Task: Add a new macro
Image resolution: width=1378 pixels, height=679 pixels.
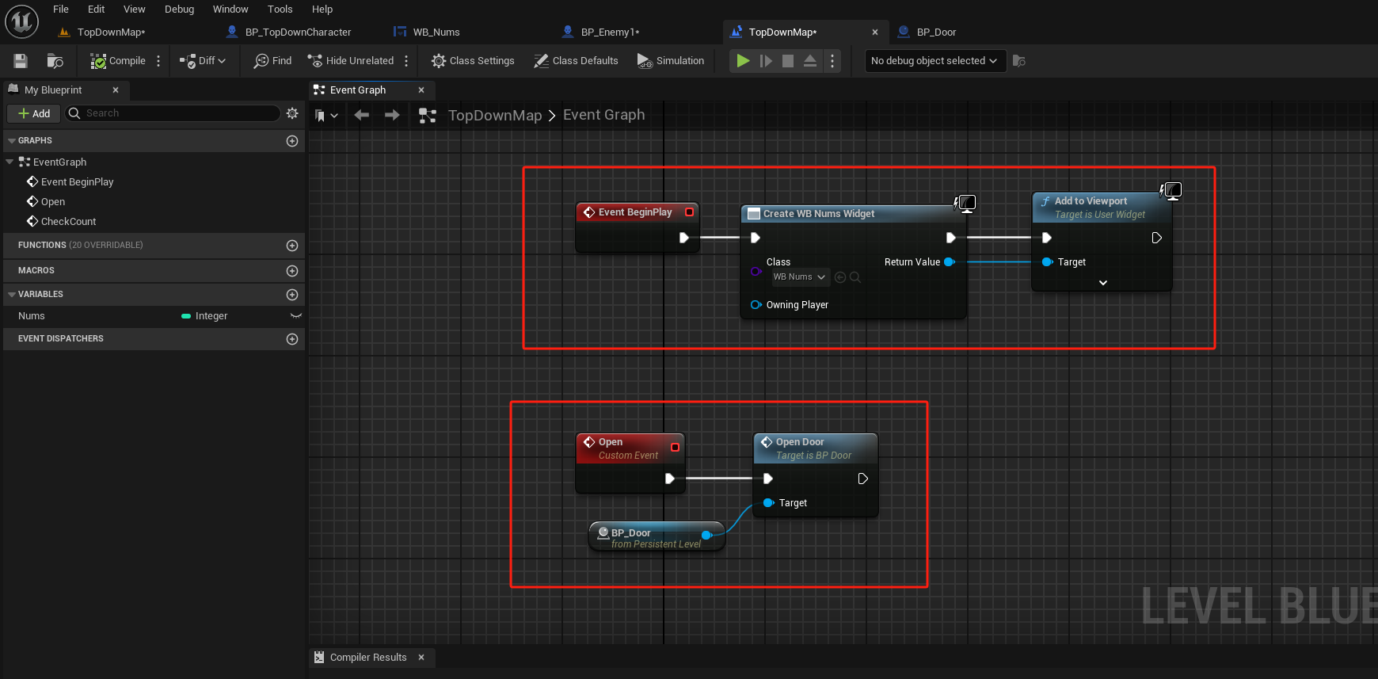Action: 292,271
